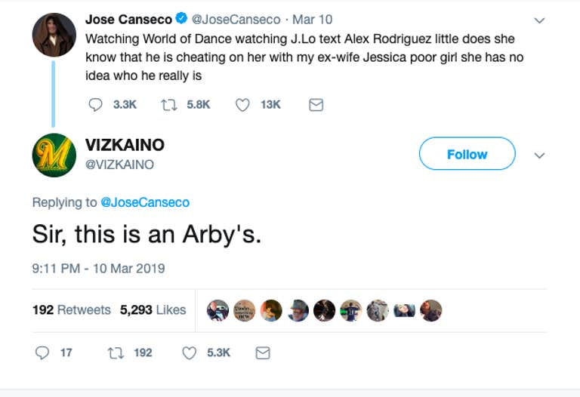
Task: Reply to Jose Canseco's tweet
Action: 96,105
